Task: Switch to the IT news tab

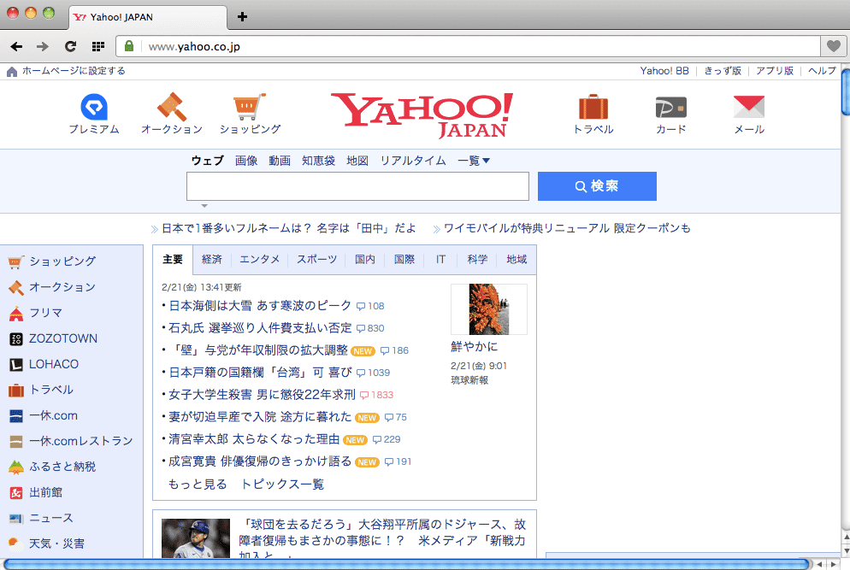Action: [x=440, y=260]
